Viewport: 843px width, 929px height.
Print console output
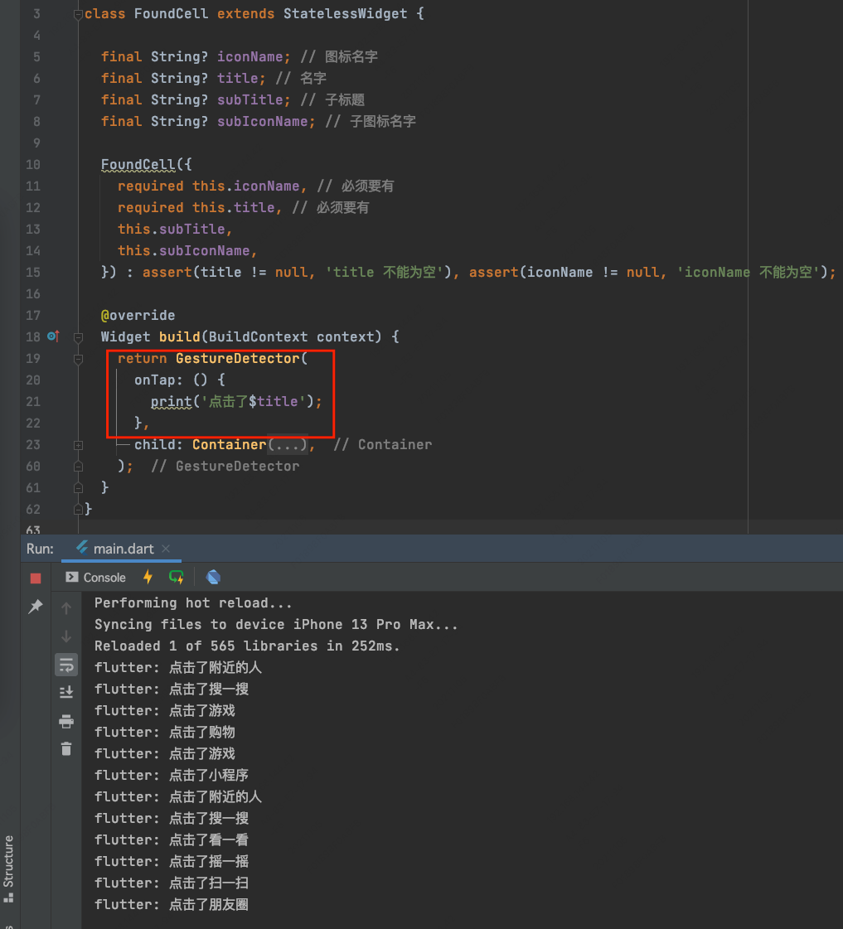pyautogui.click(x=66, y=721)
